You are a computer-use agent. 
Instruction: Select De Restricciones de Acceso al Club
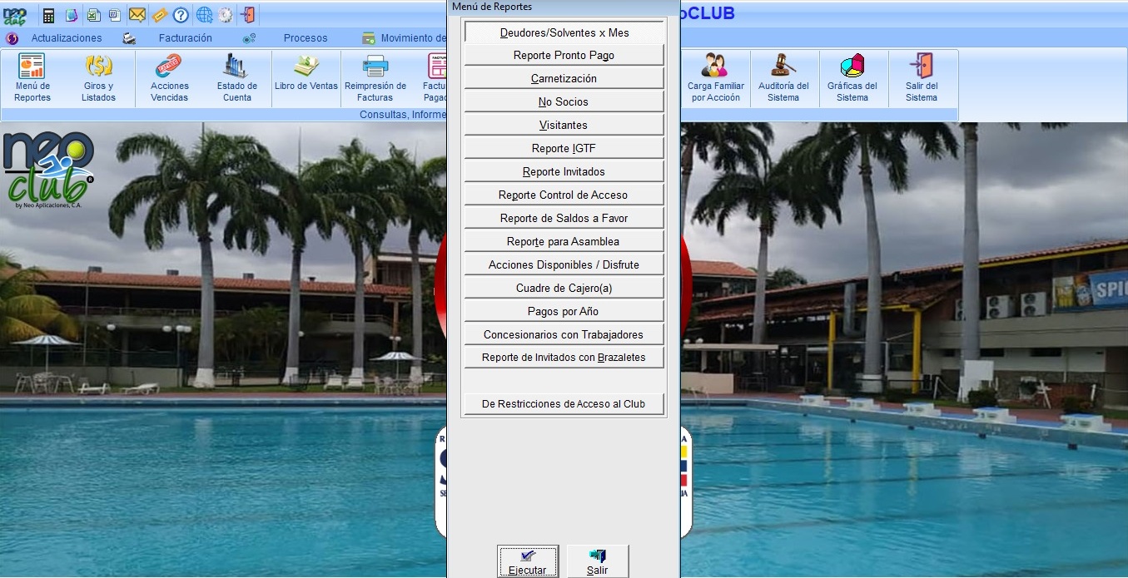coord(564,404)
